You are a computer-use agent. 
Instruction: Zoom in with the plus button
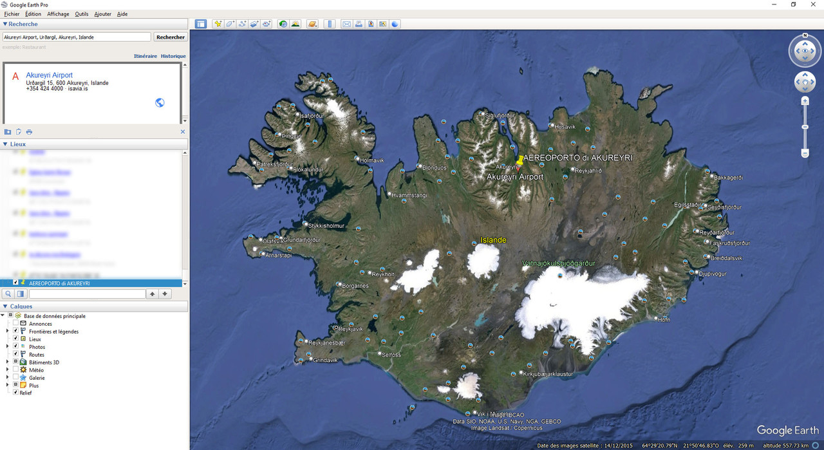pos(805,101)
